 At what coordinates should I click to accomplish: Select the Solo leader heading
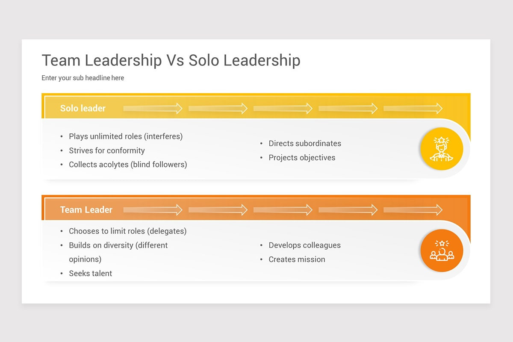[x=83, y=109]
